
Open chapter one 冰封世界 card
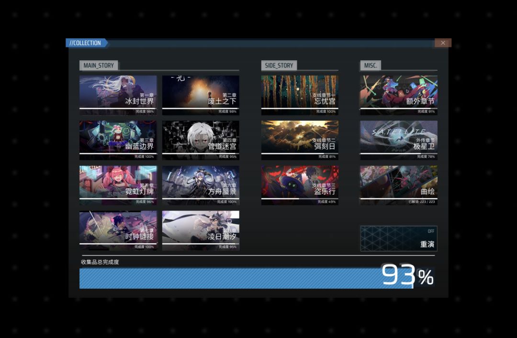point(118,95)
